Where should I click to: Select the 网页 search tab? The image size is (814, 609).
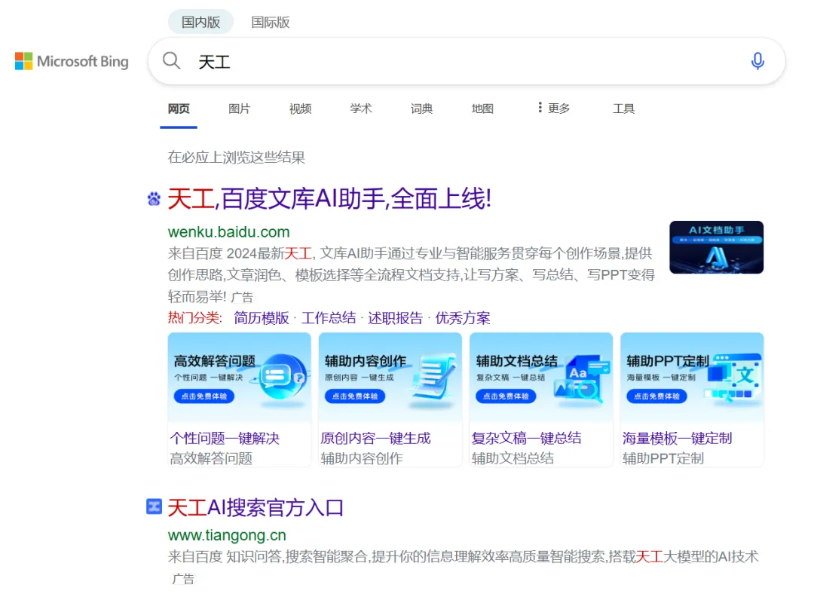tap(179, 109)
